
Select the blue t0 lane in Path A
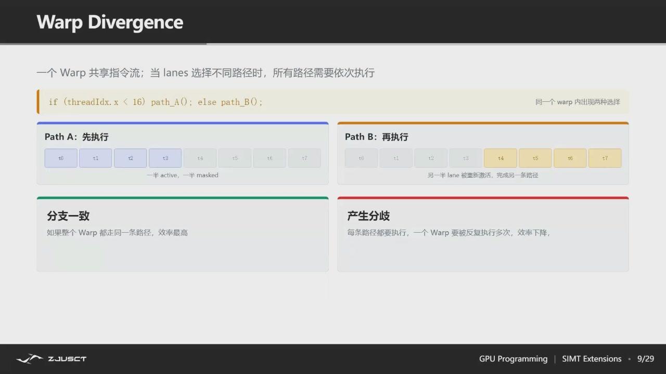(61, 158)
